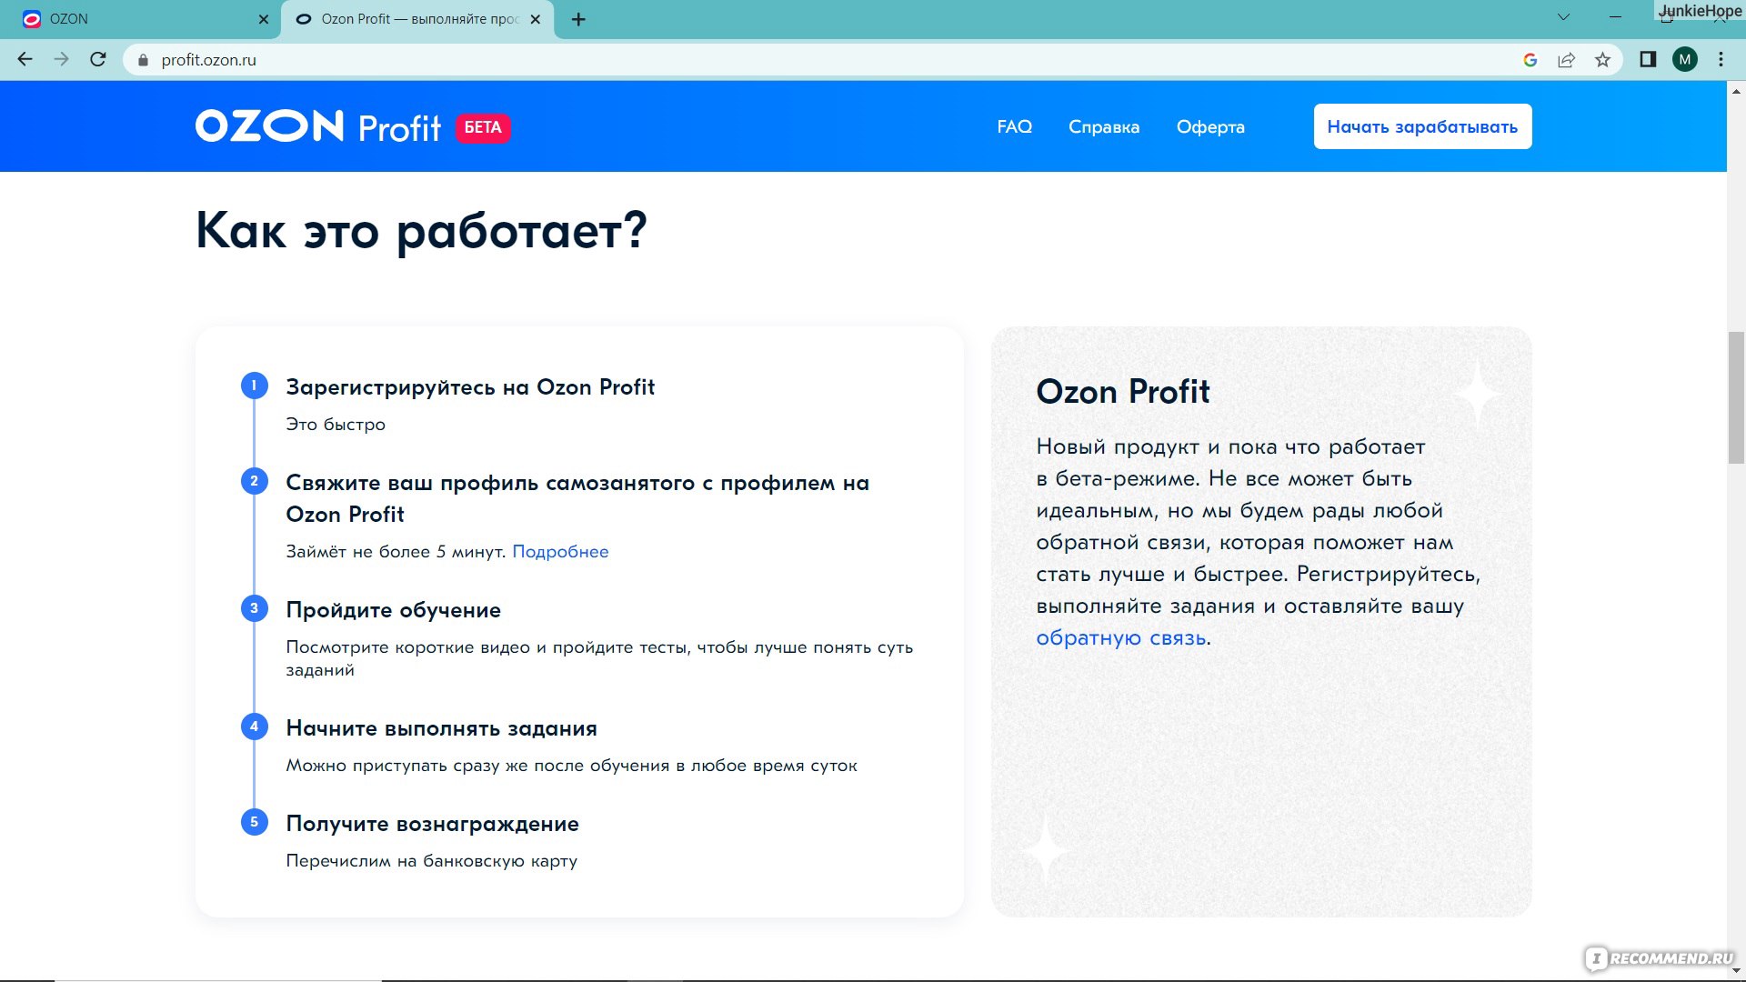View site info via the lock icon
Viewport: 1746px width, 982px height.
(x=143, y=60)
